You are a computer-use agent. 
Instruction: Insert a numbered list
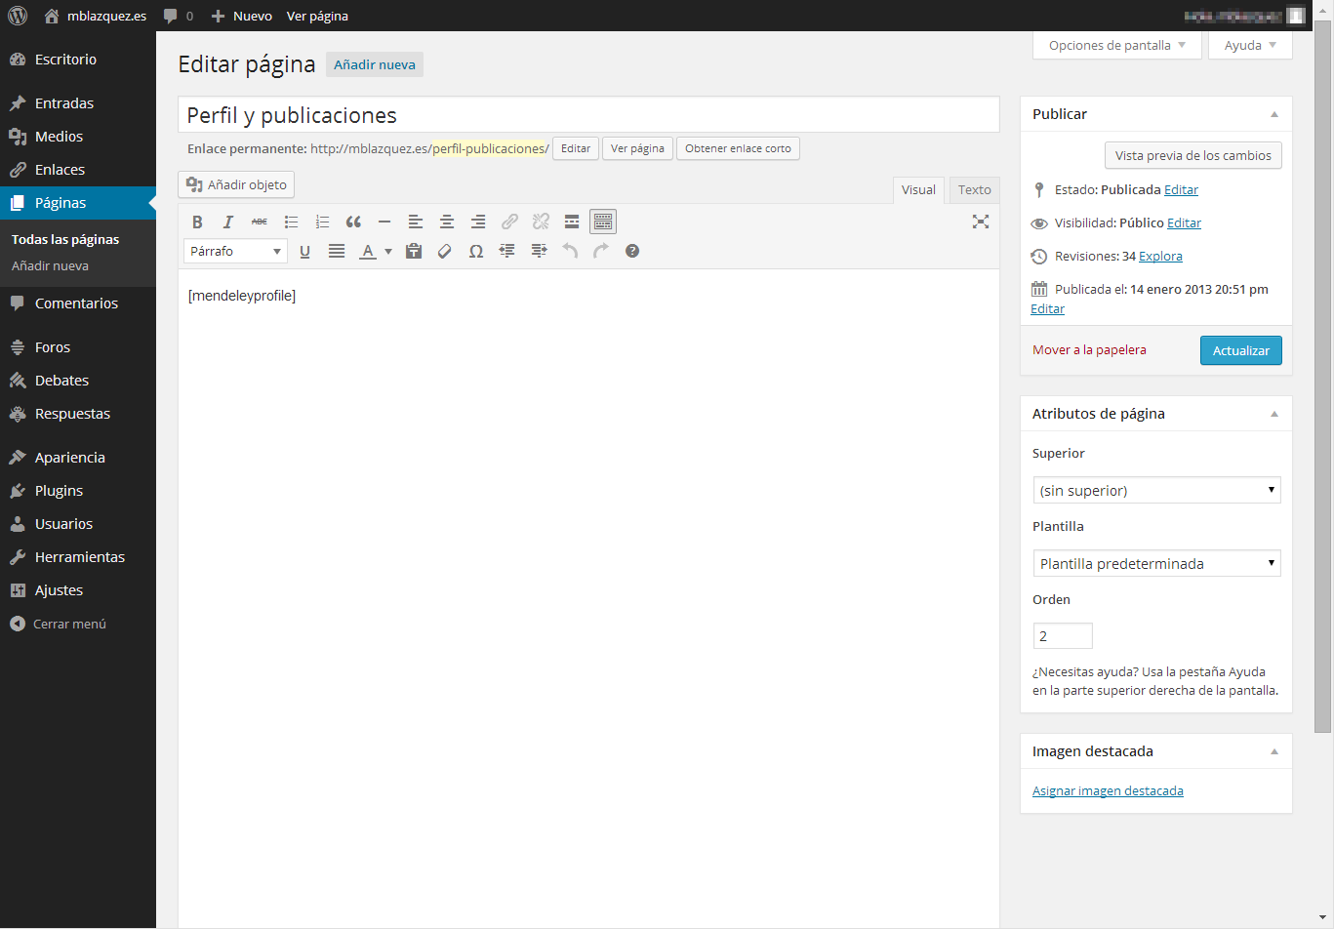322,222
